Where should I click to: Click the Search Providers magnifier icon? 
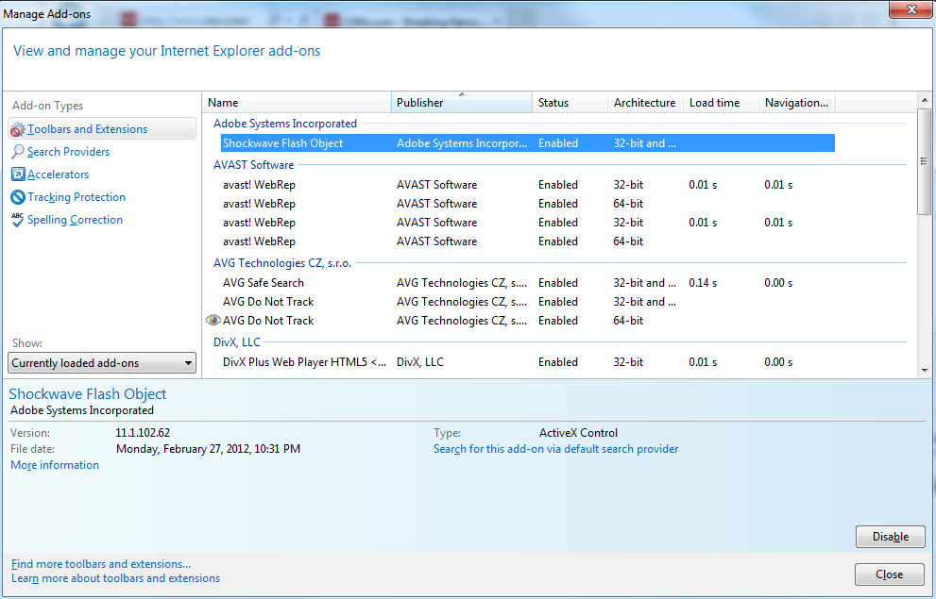click(18, 152)
